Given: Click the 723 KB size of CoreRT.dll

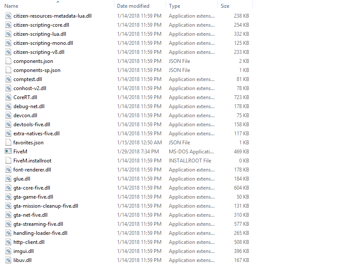Looking at the screenshot, I should [241, 97].
